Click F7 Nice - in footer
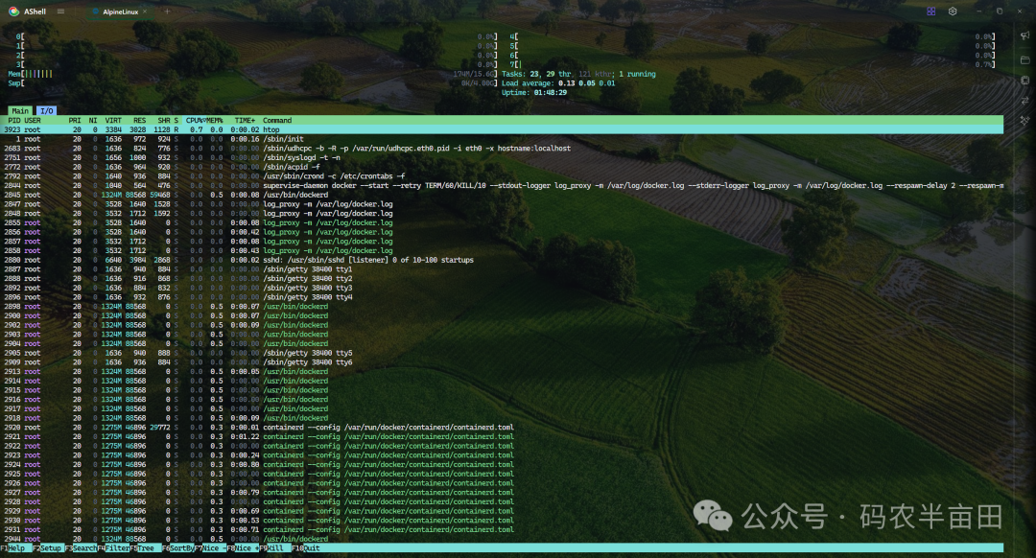The image size is (1036, 558). [x=211, y=548]
